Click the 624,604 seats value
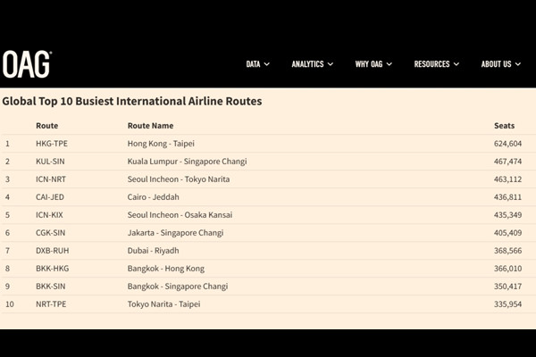This screenshot has width=536, height=357. coord(507,144)
